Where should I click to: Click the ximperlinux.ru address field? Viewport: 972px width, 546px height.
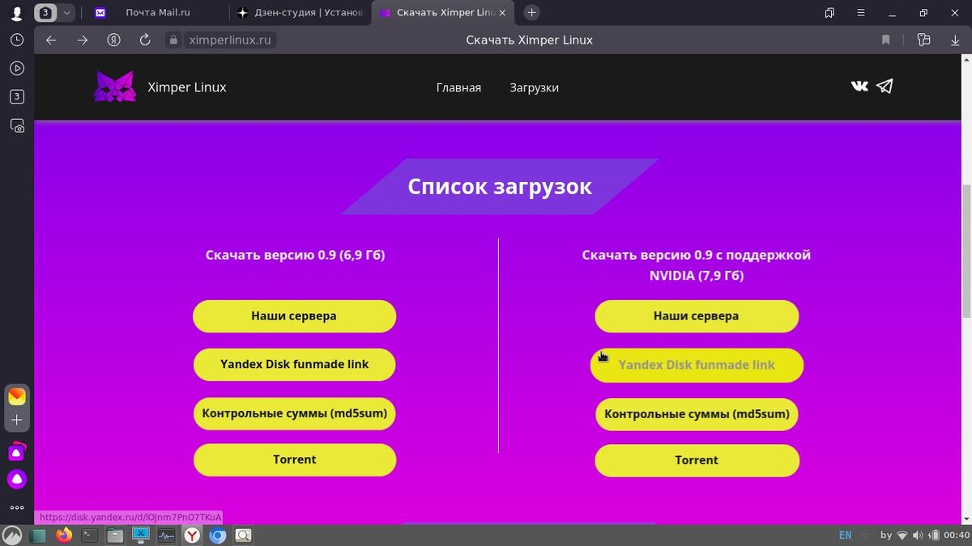pos(229,40)
